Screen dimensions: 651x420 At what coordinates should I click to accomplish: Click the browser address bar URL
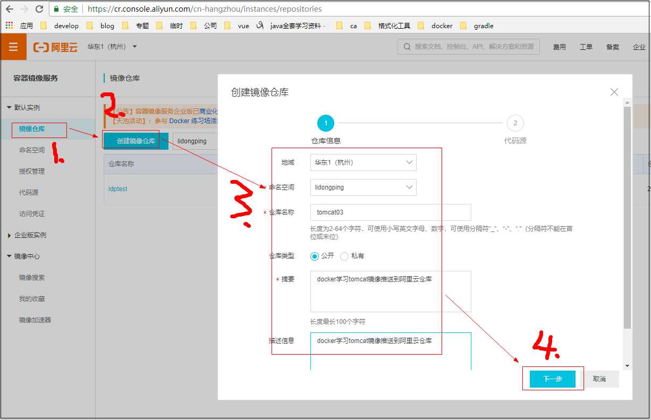204,9
